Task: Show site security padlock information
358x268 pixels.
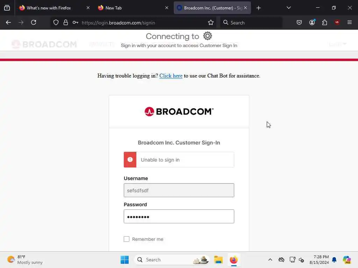Action: pyautogui.click(x=66, y=22)
